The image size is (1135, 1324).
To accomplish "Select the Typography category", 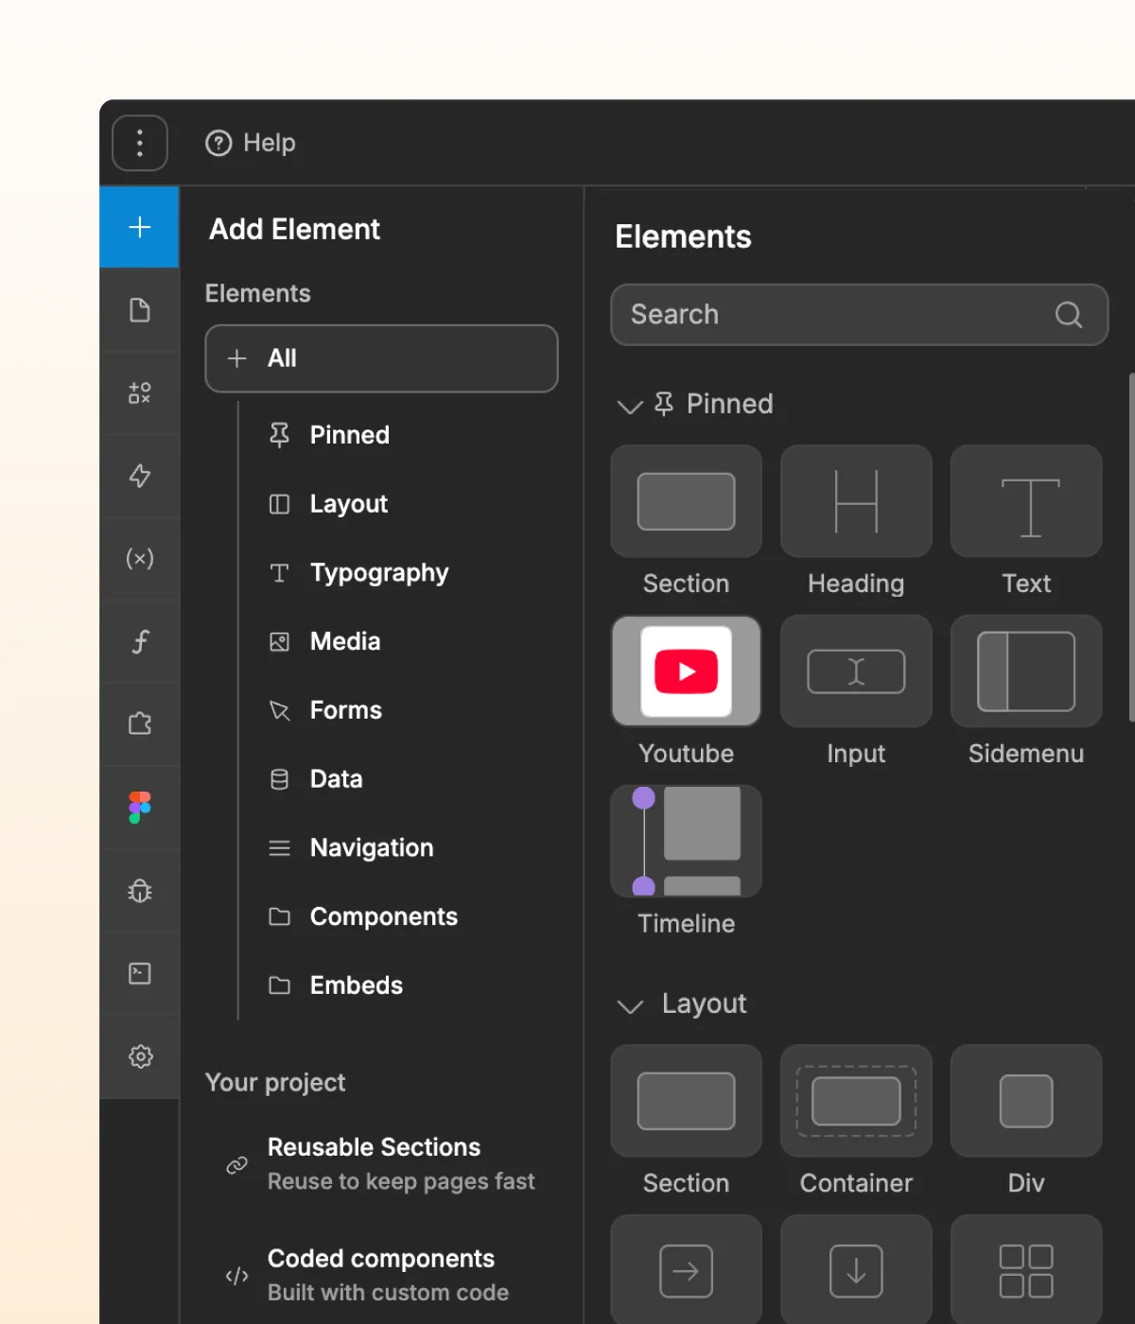I will point(358,573).
